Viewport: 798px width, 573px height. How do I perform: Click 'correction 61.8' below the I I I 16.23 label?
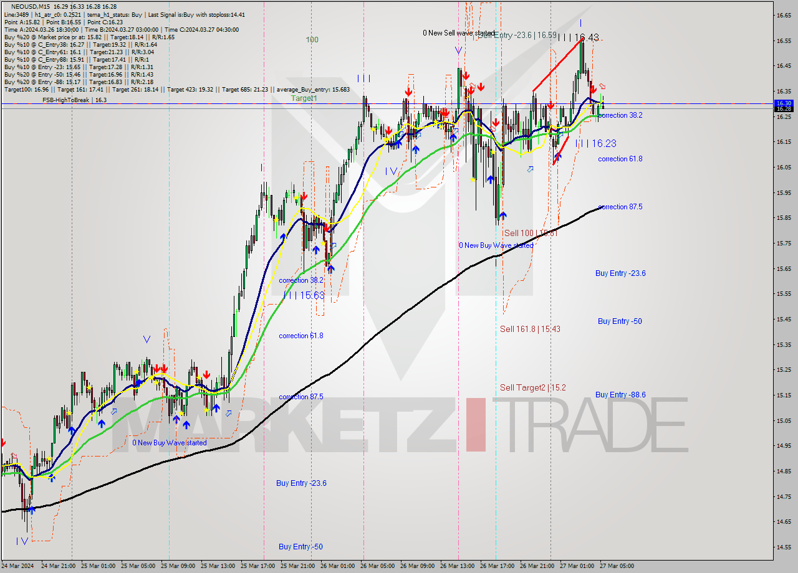pyautogui.click(x=620, y=159)
